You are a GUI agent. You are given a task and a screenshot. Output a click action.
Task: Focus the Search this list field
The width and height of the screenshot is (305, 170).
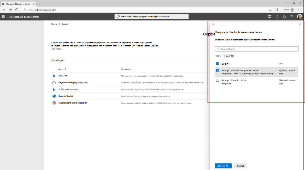(x=257, y=49)
